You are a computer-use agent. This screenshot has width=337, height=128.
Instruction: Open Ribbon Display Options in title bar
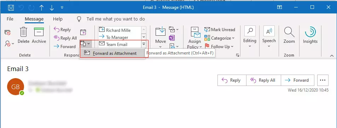click(279, 7)
